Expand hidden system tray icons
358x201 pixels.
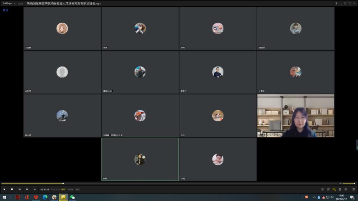(x=314, y=197)
